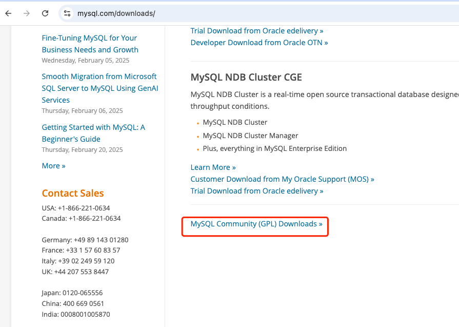This screenshot has height=327, width=459.
Task: Click Plus, everything in MySQL Enterprise Edition
Action: pos(274,148)
